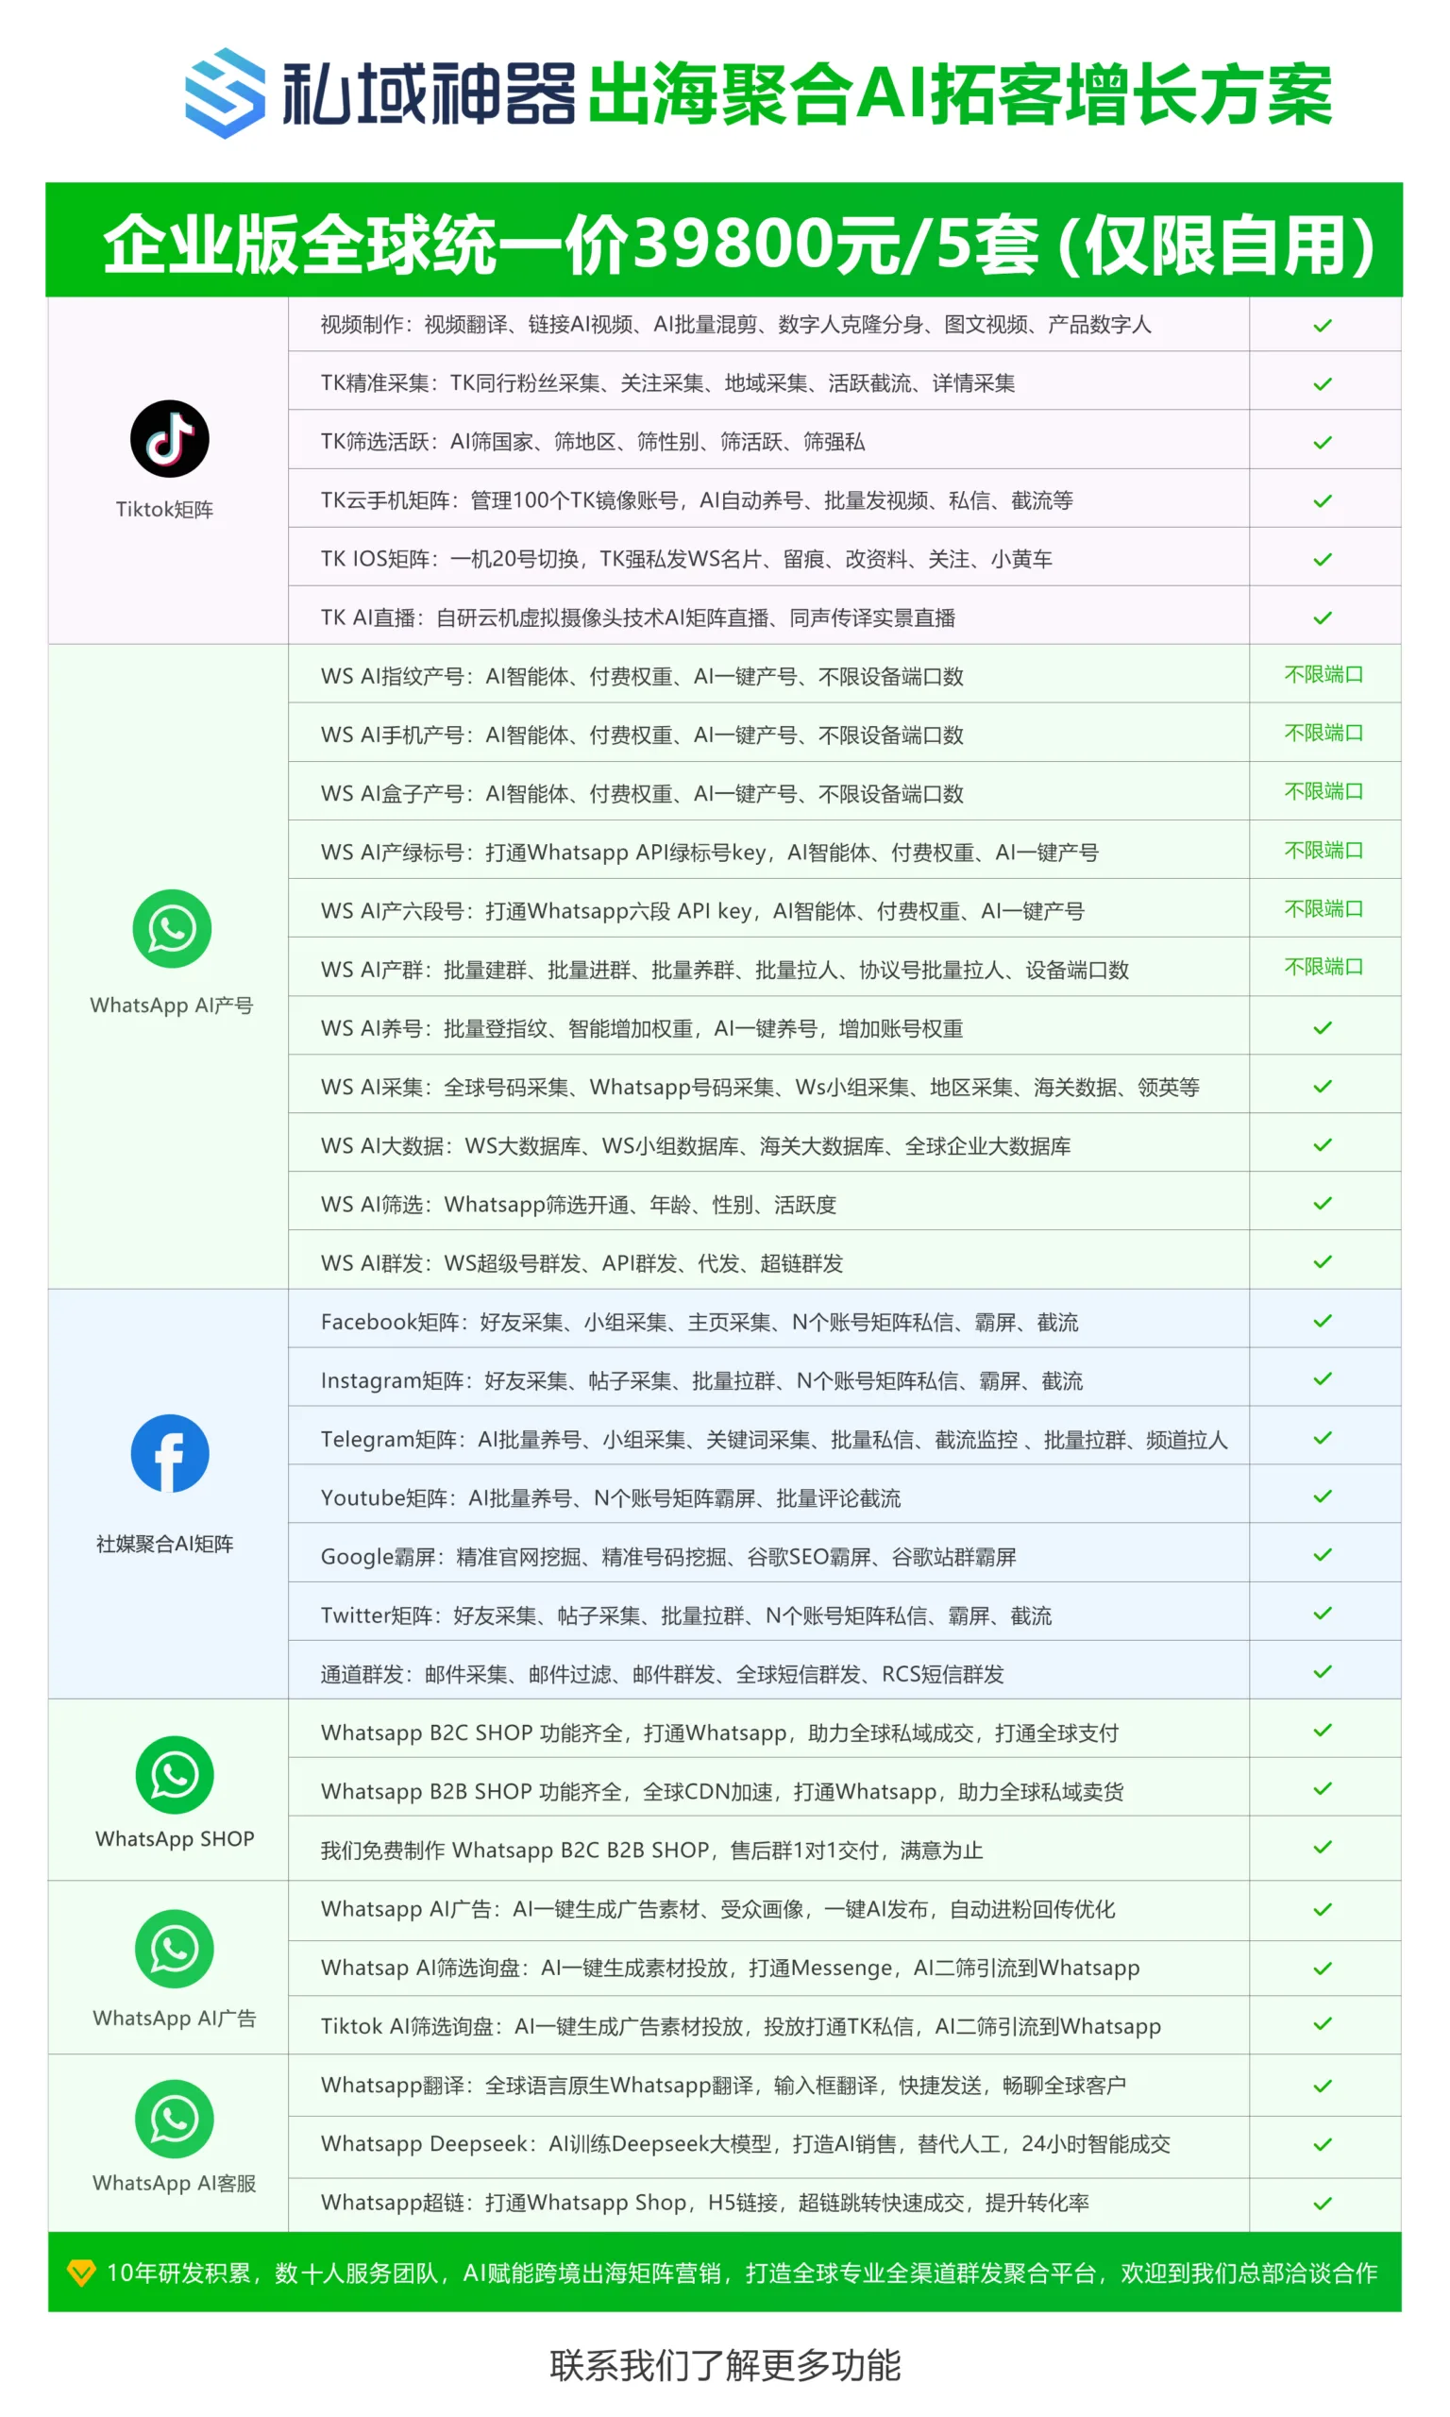This screenshot has height=2417, width=1450.
Task: Click the checkmark in the Whatsapp B2B SHOP row
Action: tap(1323, 1789)
